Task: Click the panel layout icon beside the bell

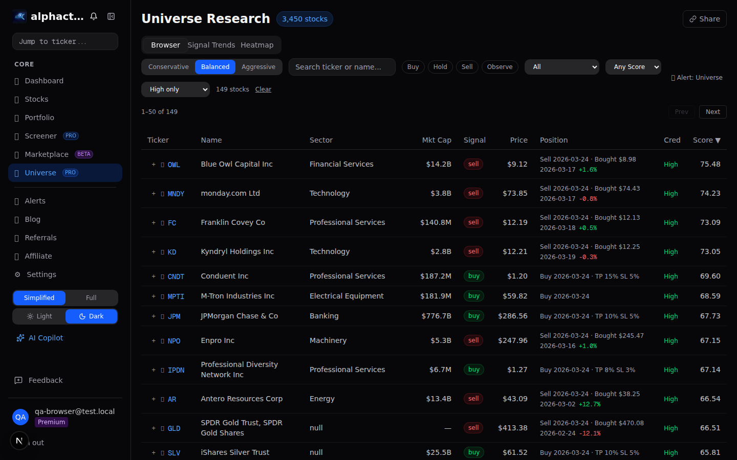Action: [111, 16]
